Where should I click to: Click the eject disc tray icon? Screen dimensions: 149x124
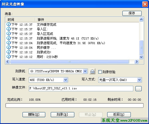[92, 71]
